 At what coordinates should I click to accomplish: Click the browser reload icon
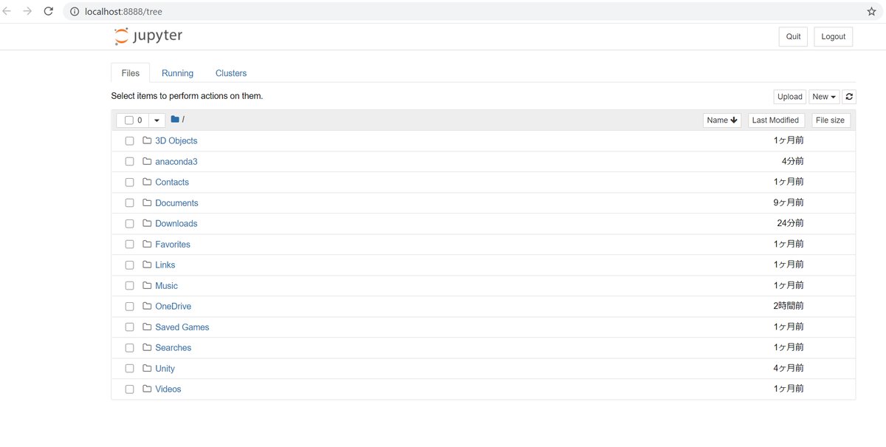[x=49, y=11]
